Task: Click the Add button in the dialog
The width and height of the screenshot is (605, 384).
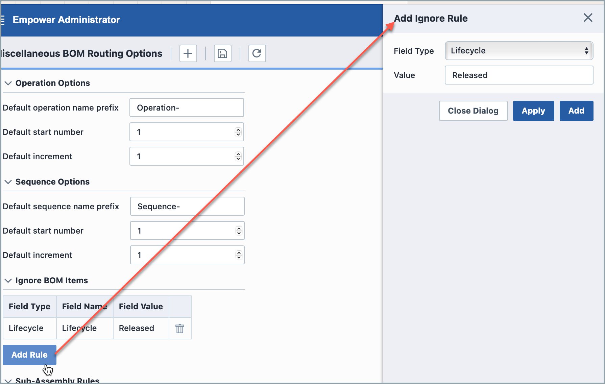Action: (576, 111)
